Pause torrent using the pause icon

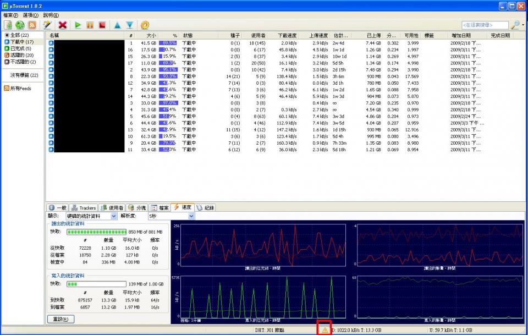click(x=90, y=25)
